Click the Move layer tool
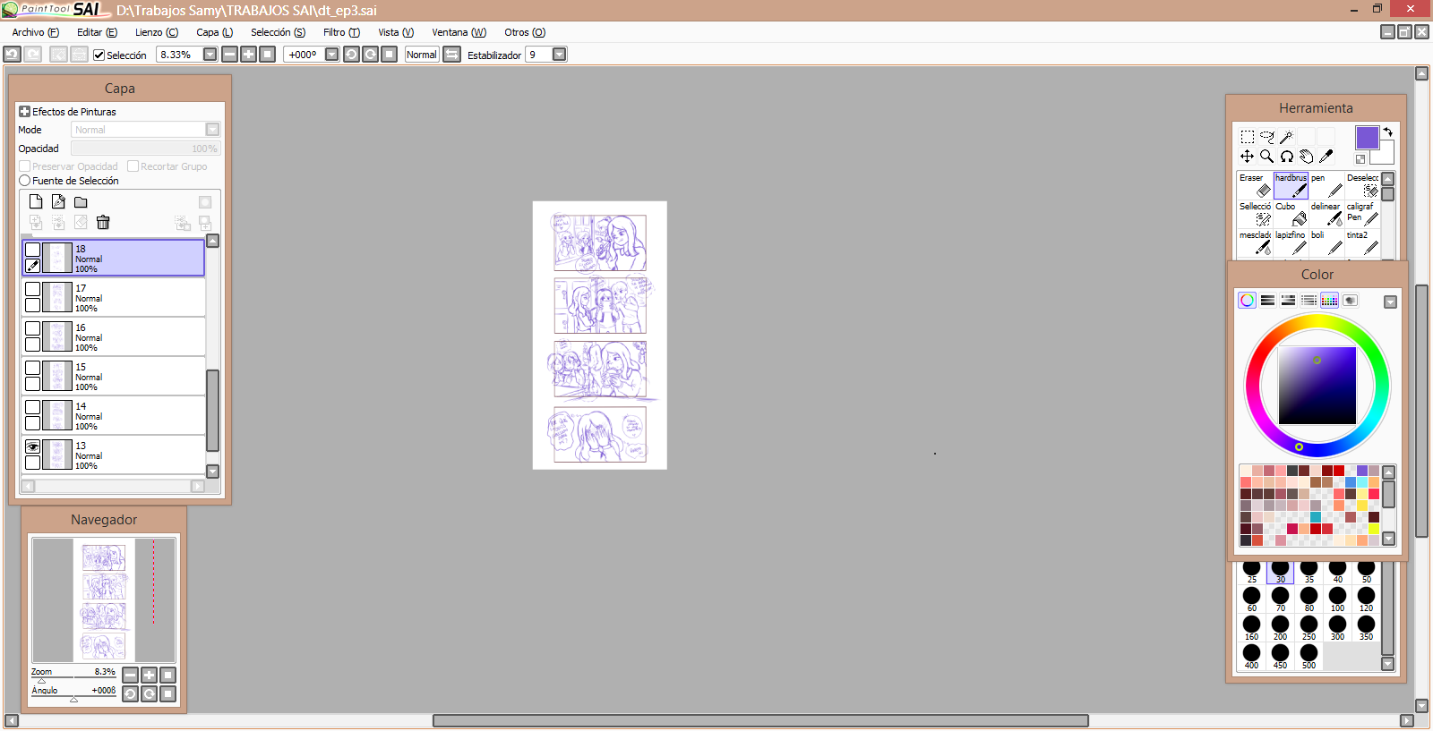 pyautogui.click(x=1247, y=157)
